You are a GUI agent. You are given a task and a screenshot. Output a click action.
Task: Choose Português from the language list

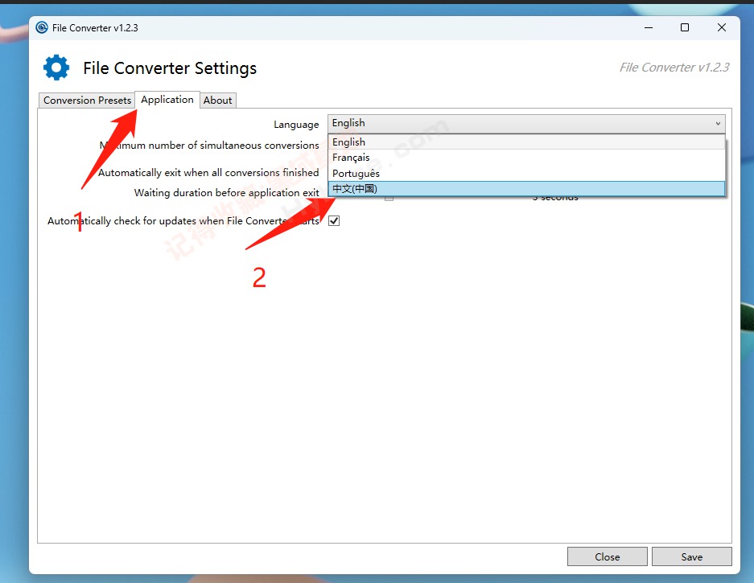526,173
